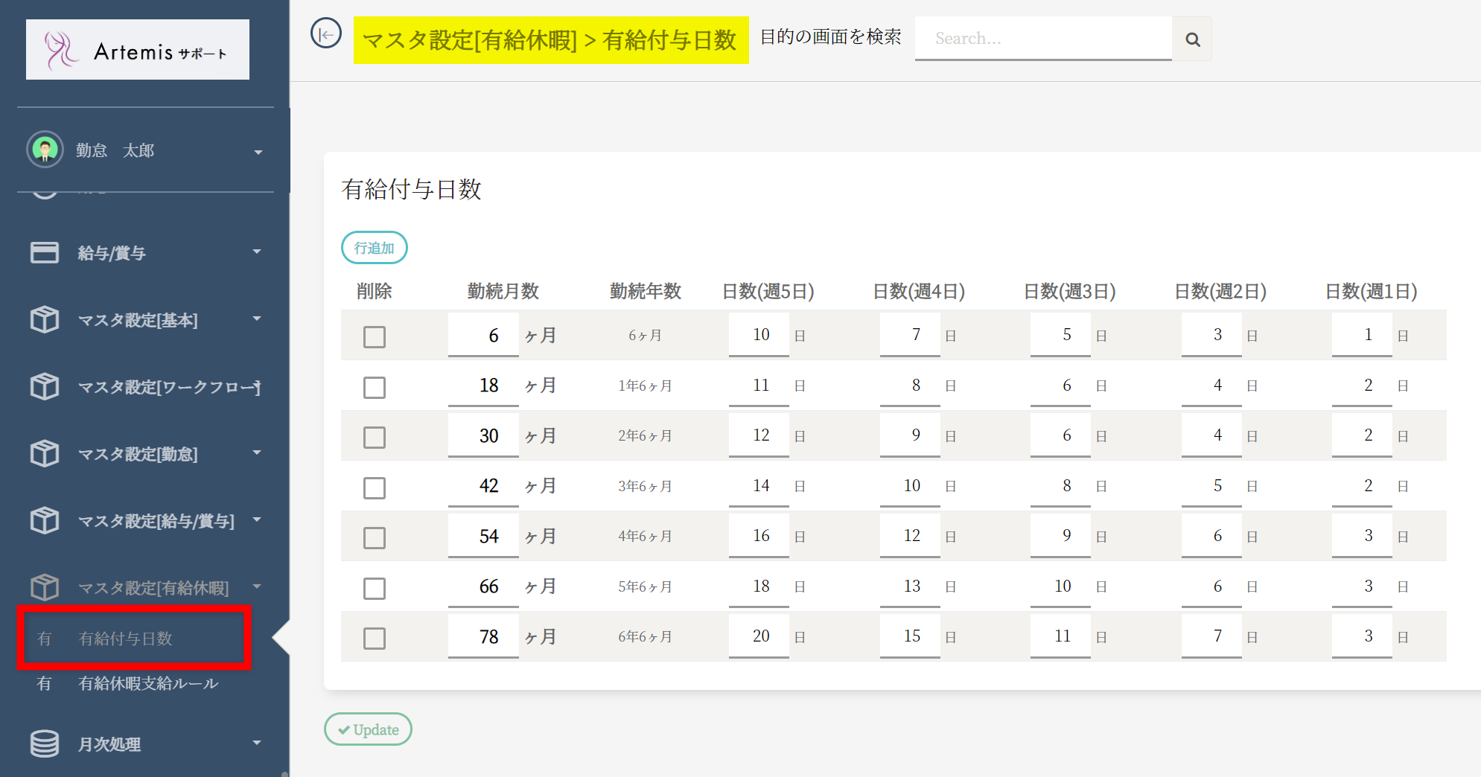Click the 勤続月数 field showing 18

tap(483, 386)
